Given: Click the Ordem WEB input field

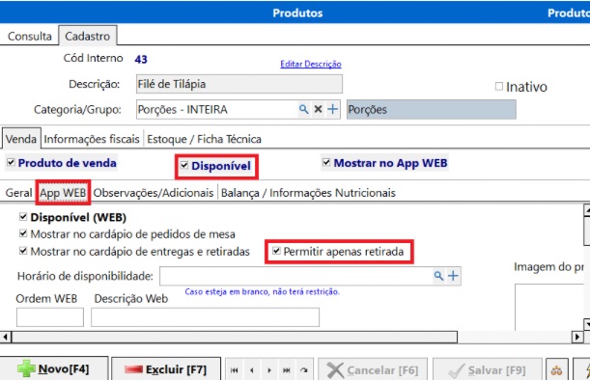Looking at the screenshot, I should tap(50, 317).
